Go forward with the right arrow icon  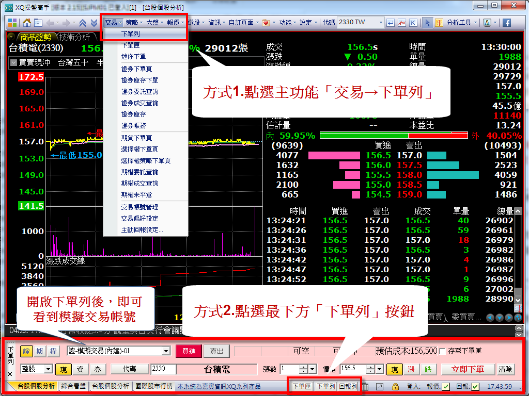point(66,23)
